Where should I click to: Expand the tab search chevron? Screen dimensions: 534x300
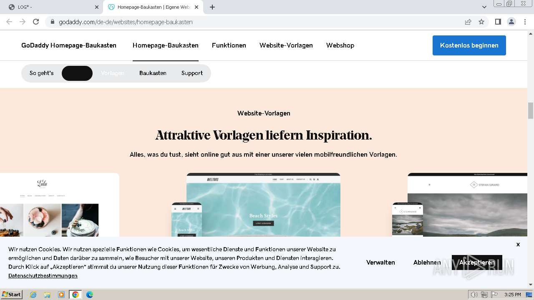click(484, 7)
